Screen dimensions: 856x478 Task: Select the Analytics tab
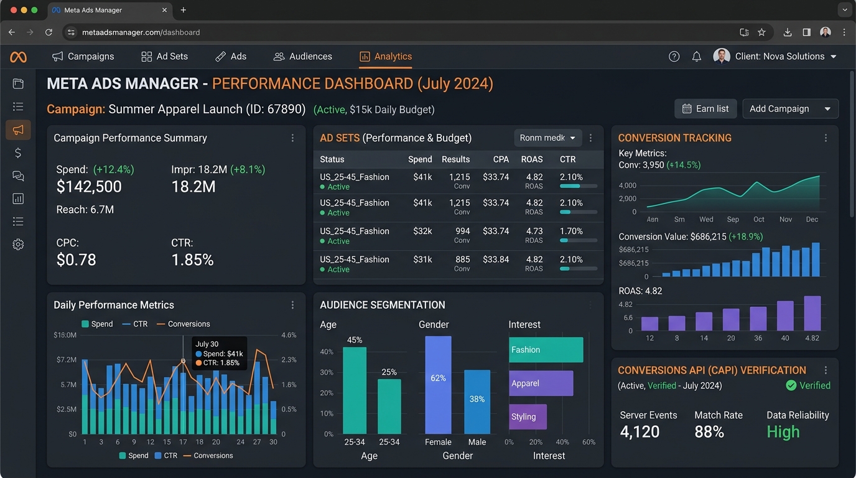tap(386, 57)
